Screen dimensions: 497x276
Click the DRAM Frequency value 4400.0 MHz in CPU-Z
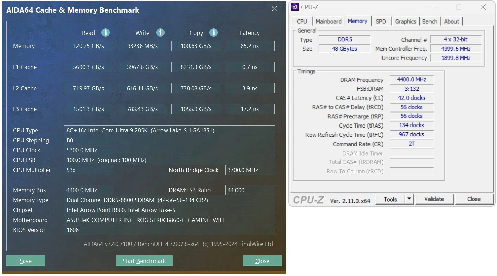[x=412, y=80]
